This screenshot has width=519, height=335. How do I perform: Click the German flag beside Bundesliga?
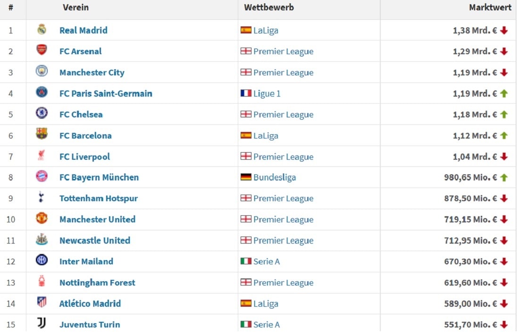coord(246,178)
